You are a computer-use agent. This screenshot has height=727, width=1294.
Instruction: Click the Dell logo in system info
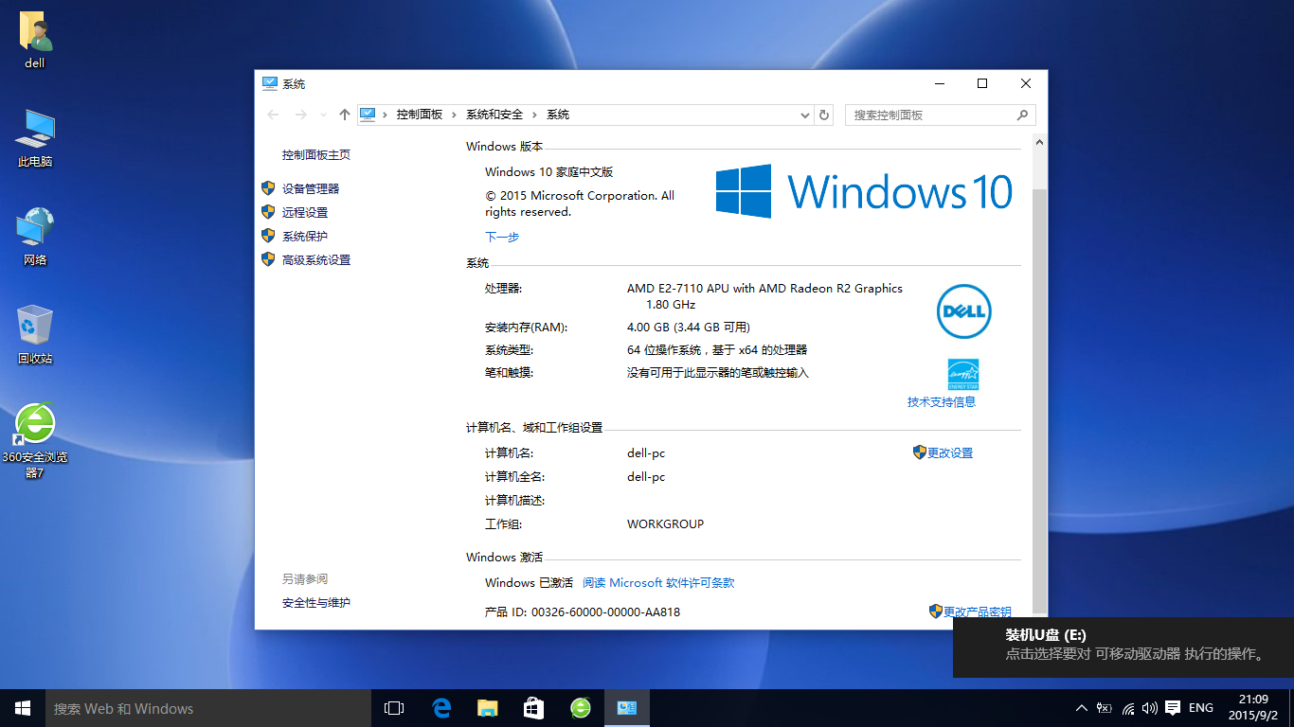963,311
